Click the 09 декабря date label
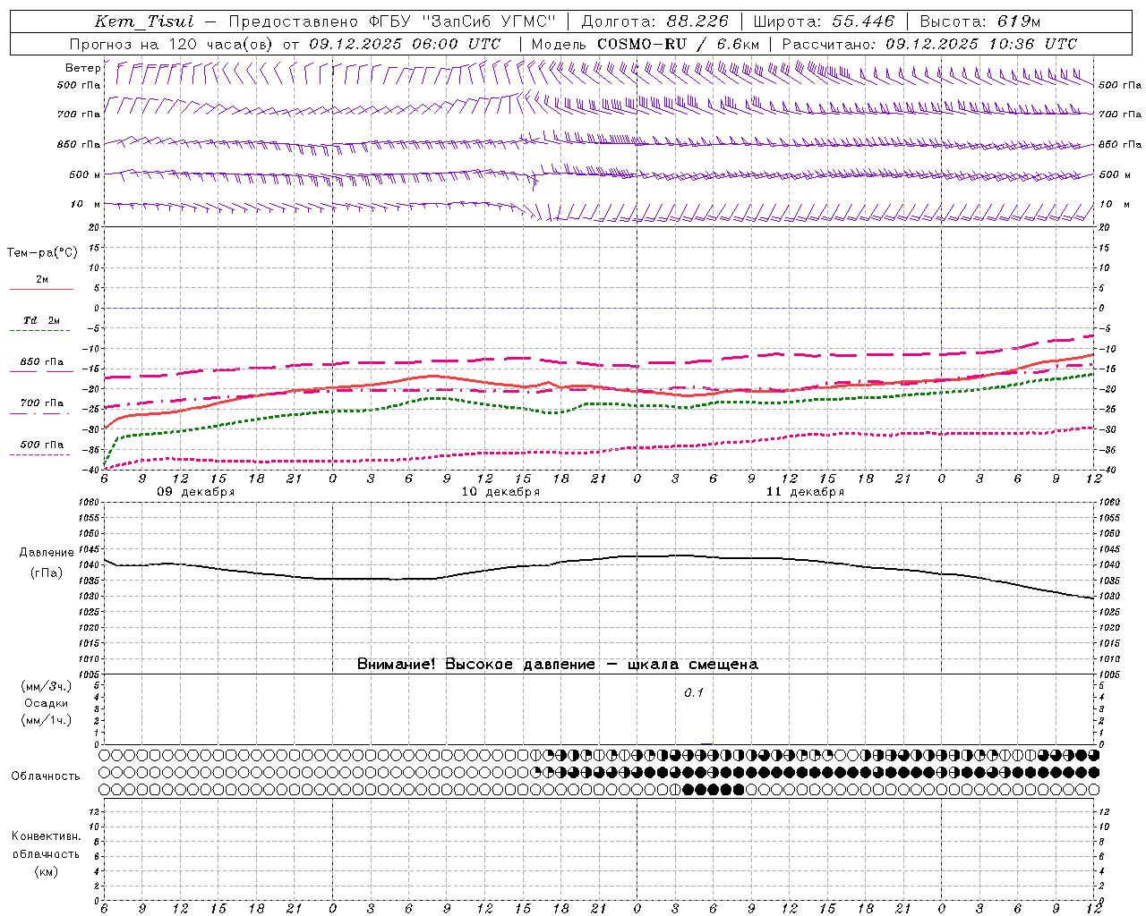Viewport: 1146px width, 916px height. click(196, 492)
